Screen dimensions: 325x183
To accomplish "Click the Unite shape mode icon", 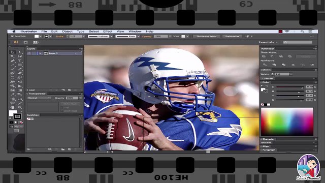I will (264, 56).
